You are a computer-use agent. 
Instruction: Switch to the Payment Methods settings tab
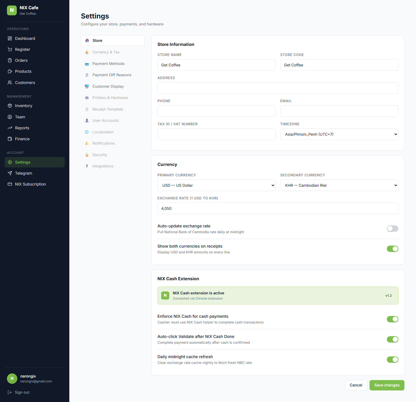tap(108, 63)
